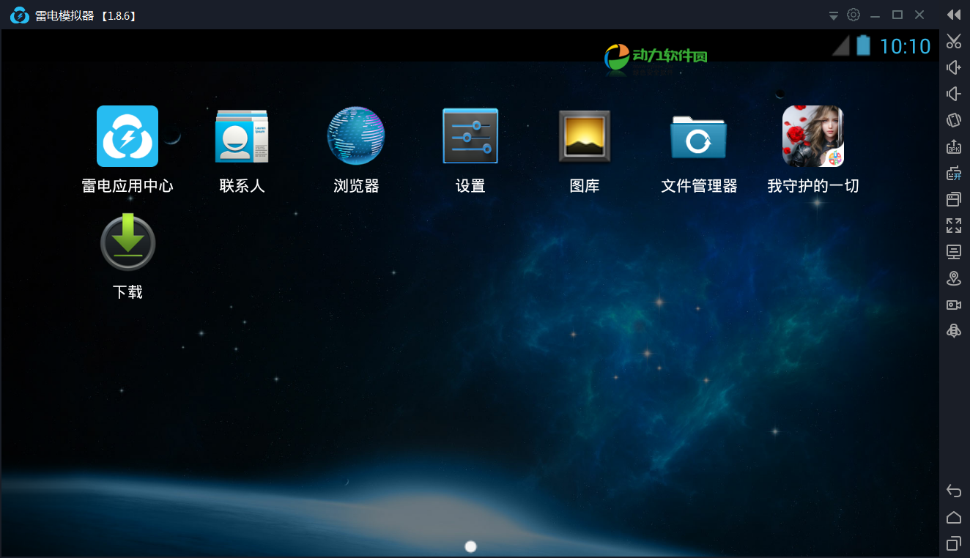Click the 10:10 clock in the status bar
The image size is (970, 558).
(905, 46)
